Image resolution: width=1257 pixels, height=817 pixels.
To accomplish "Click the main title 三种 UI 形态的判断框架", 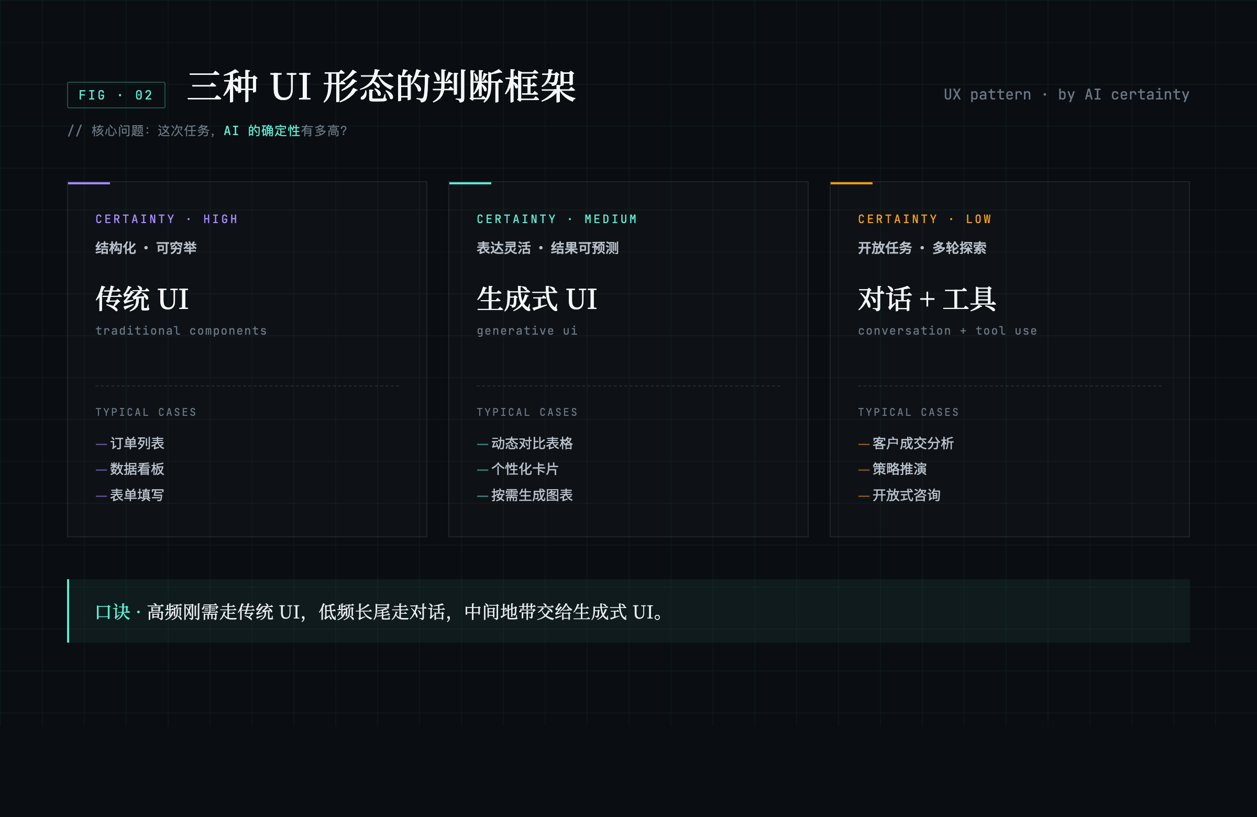I will [381, 86].
